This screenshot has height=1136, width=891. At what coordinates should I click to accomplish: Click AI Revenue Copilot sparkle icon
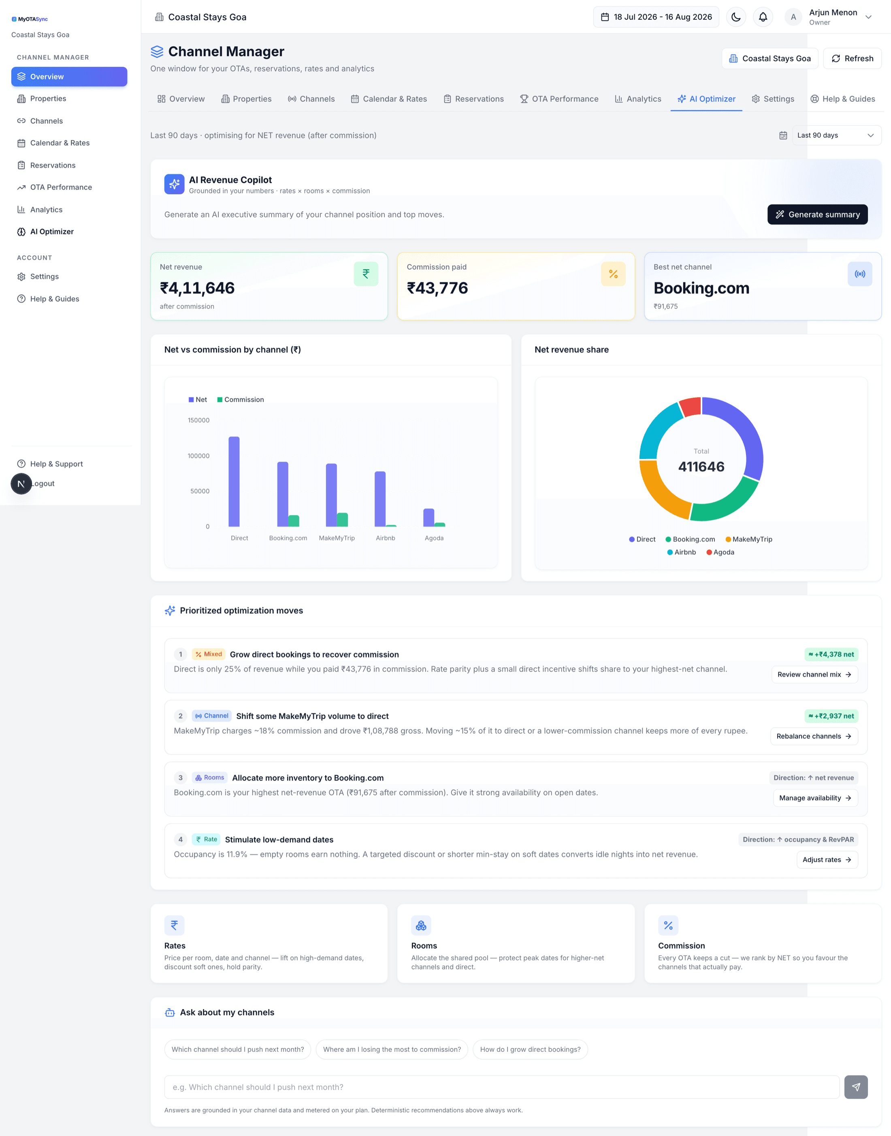174,184
